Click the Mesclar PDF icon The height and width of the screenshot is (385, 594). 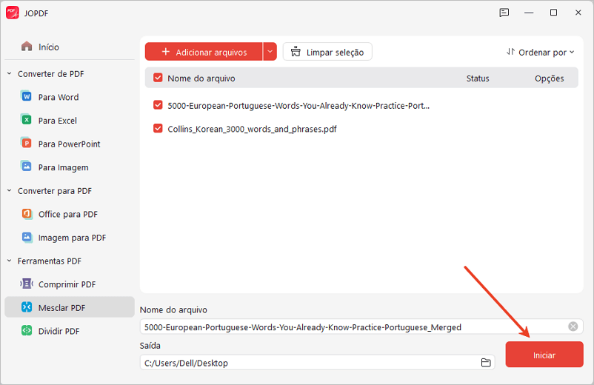[27, 307]
